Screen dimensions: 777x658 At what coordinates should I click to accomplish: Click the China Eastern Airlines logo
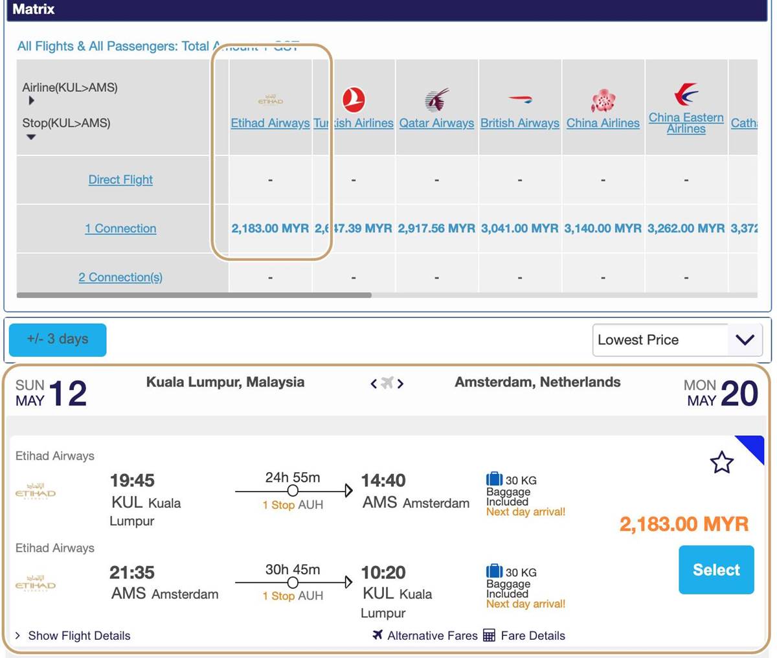[x=686, y=95]
